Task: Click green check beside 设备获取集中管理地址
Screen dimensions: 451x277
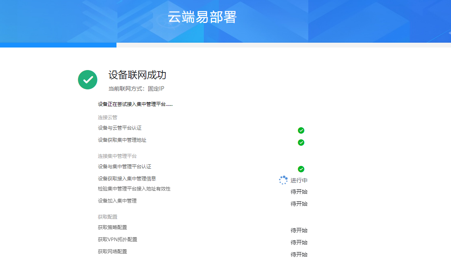Action: pyautogui.click(x=301, y=143)
